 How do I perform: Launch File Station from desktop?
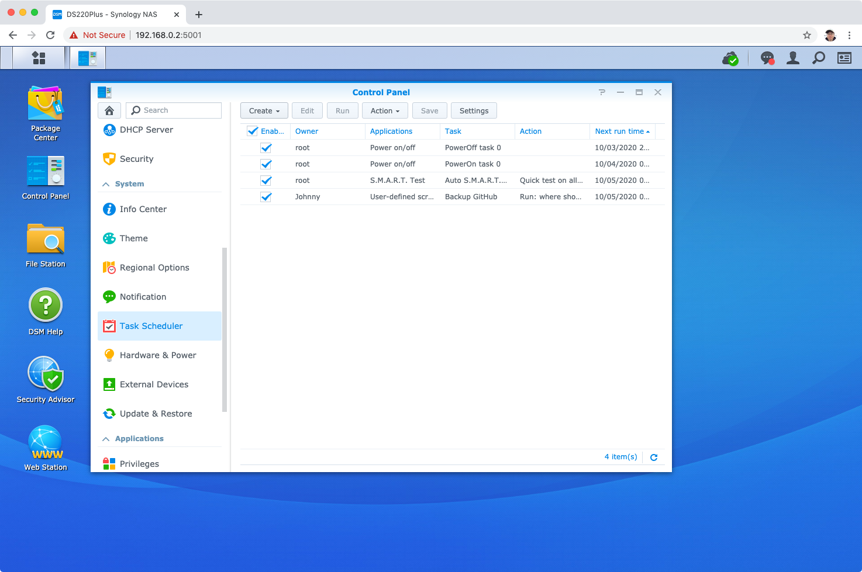46,245
